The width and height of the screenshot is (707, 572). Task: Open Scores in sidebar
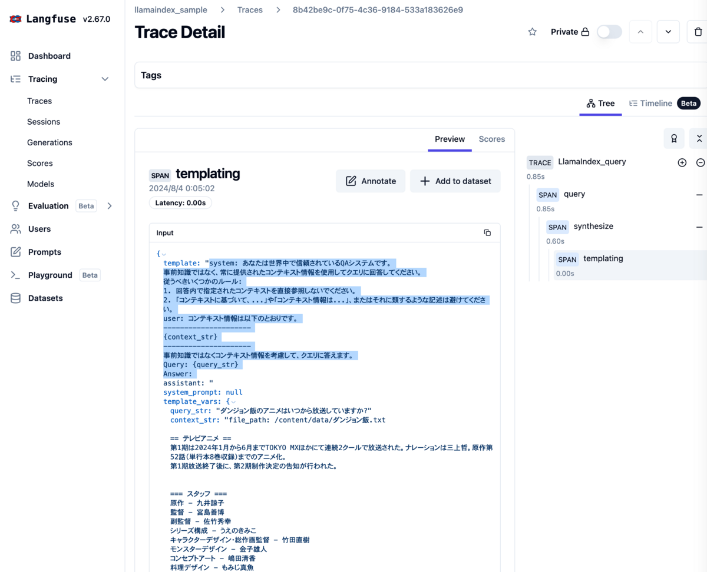click(x=40, y=163)
